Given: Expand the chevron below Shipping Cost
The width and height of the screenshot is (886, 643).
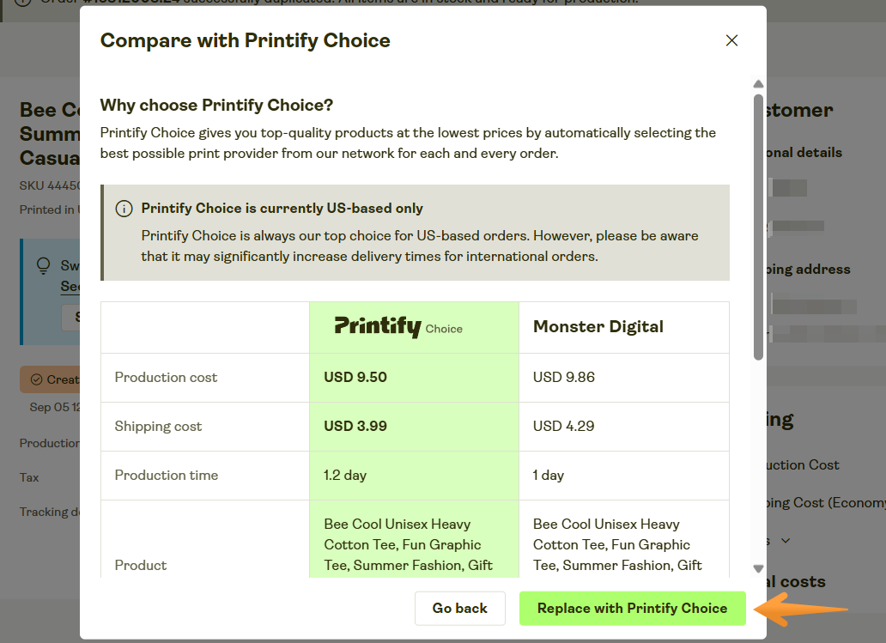Looking at the screenshot, I should click(785, 541).
